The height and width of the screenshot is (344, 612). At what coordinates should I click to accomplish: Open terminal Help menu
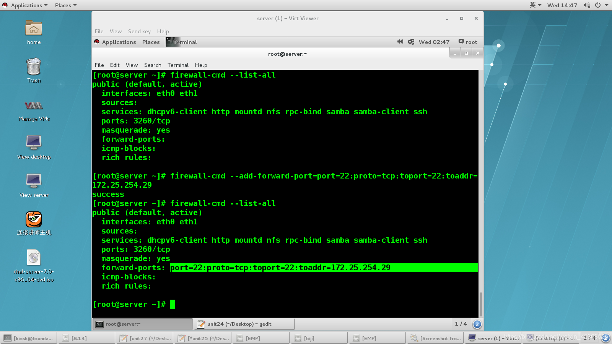coord(201,65)
